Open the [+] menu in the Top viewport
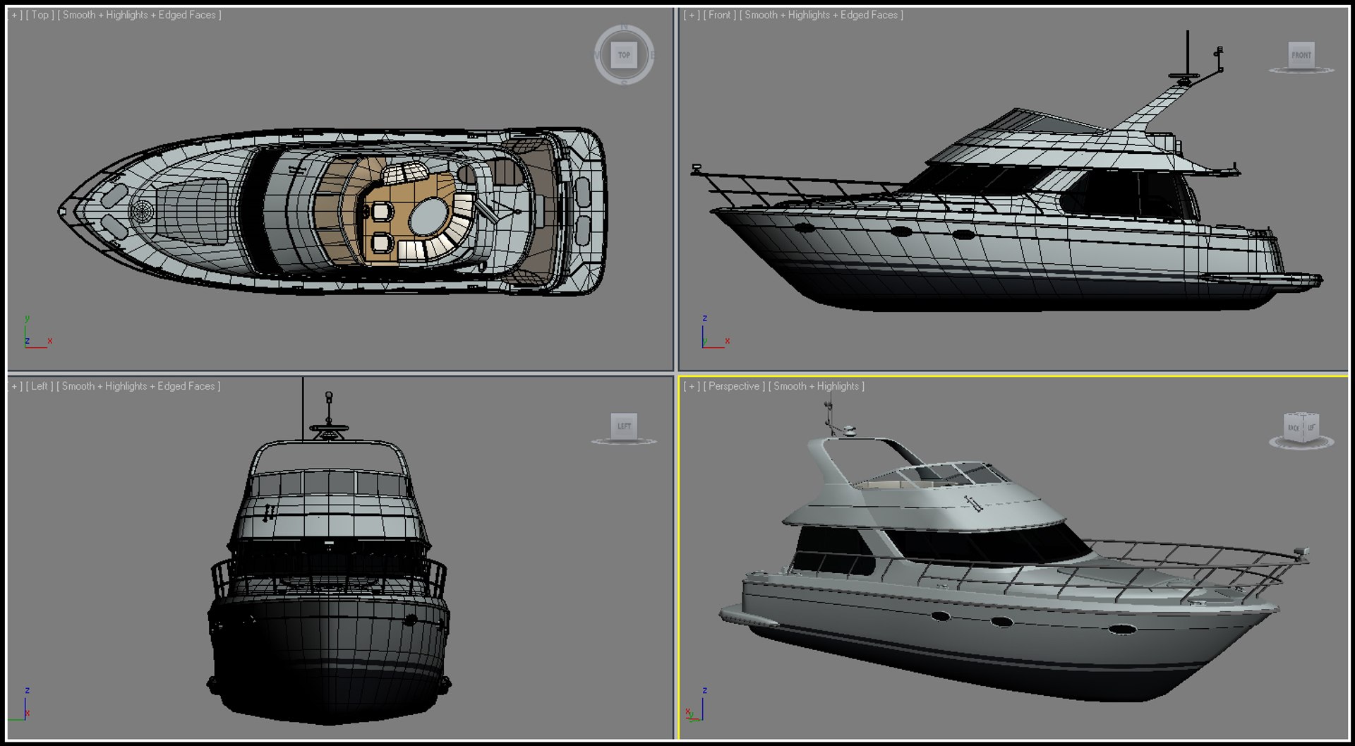This screenshot has width=1355, height=746. pyautogui.click(x=16, y=15)
